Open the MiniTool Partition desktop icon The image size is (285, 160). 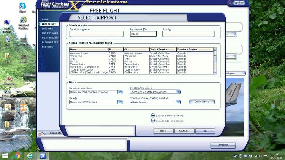point(24,23)
